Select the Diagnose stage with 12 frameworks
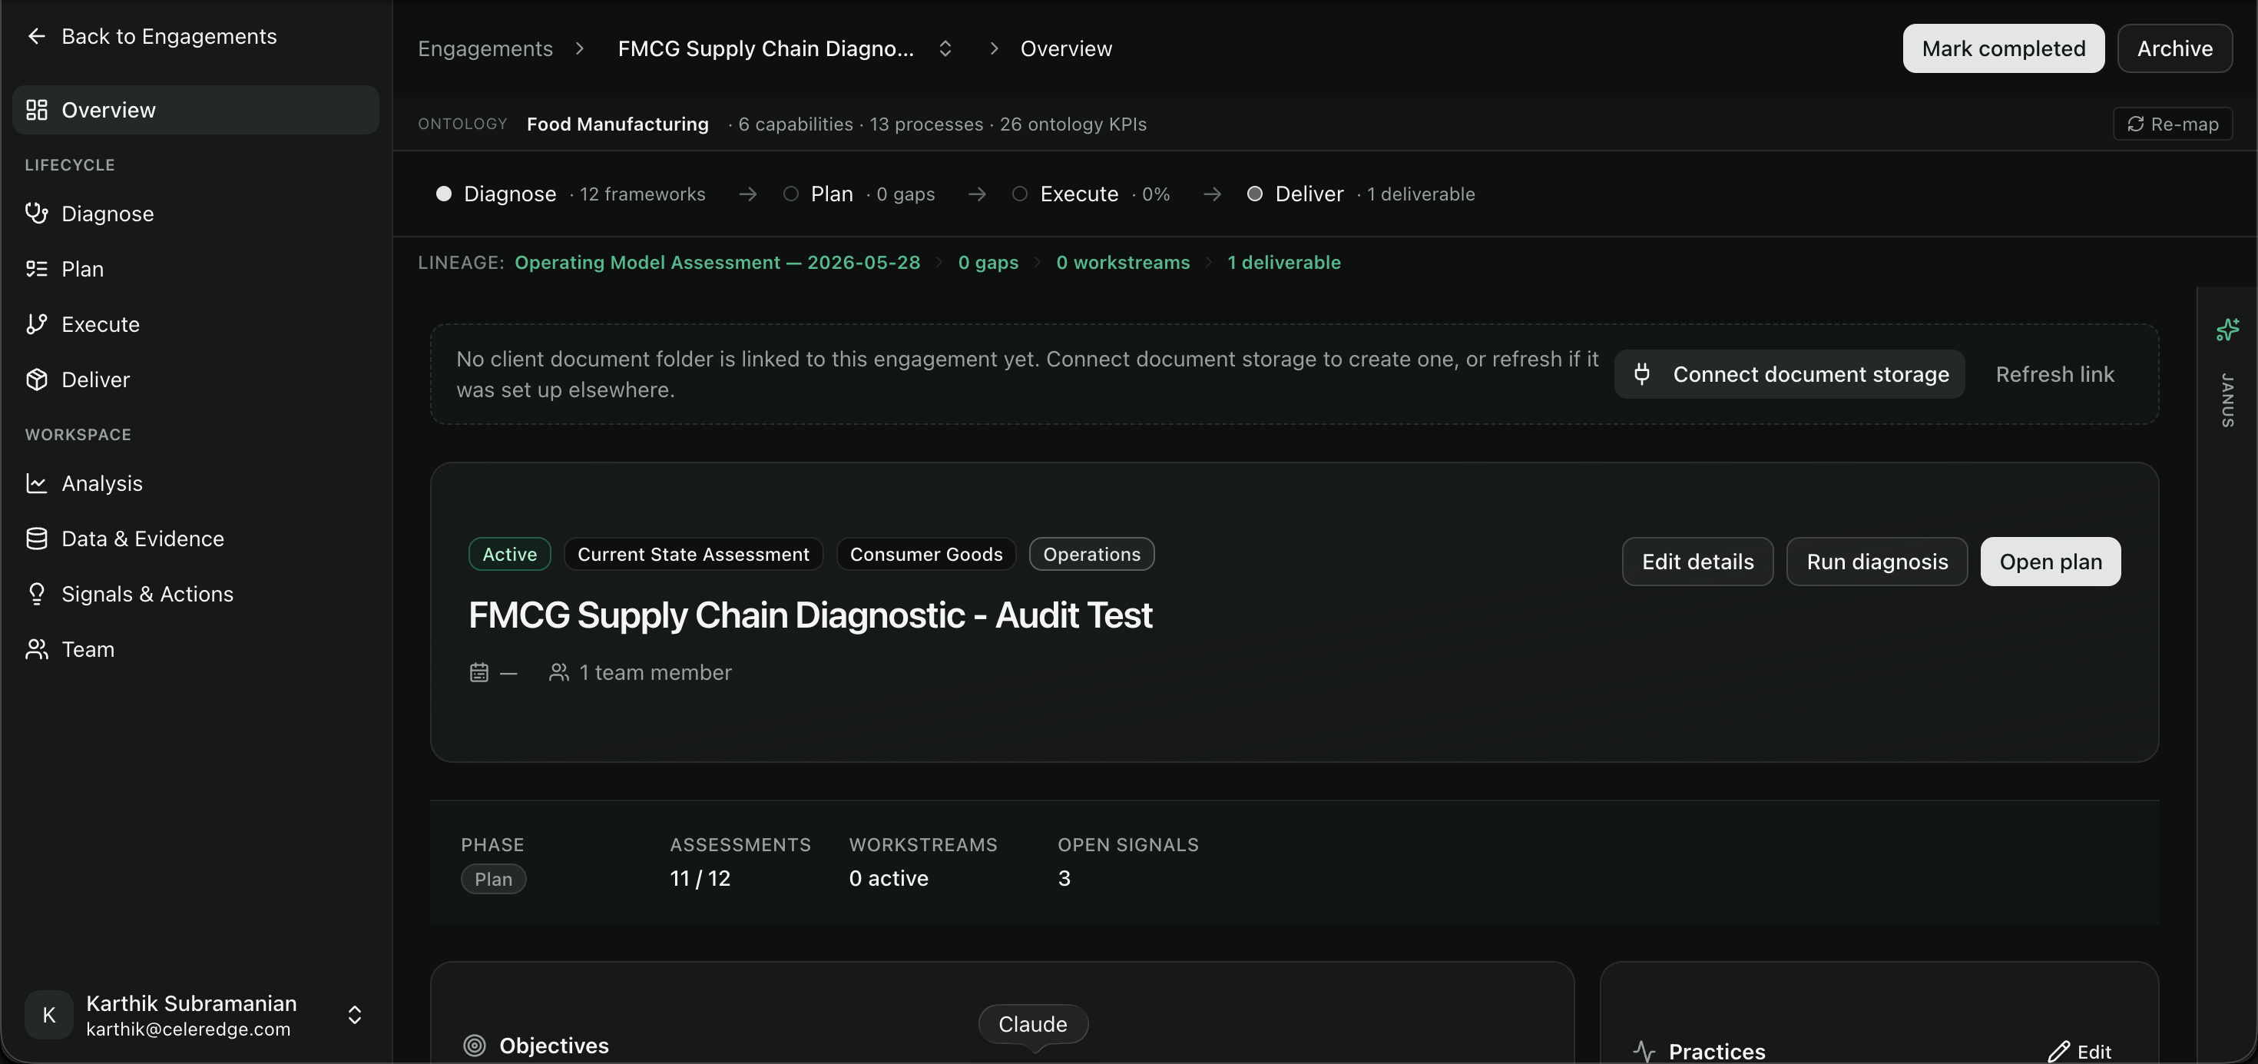The image size is (2258, 1064). click(571, 194)
